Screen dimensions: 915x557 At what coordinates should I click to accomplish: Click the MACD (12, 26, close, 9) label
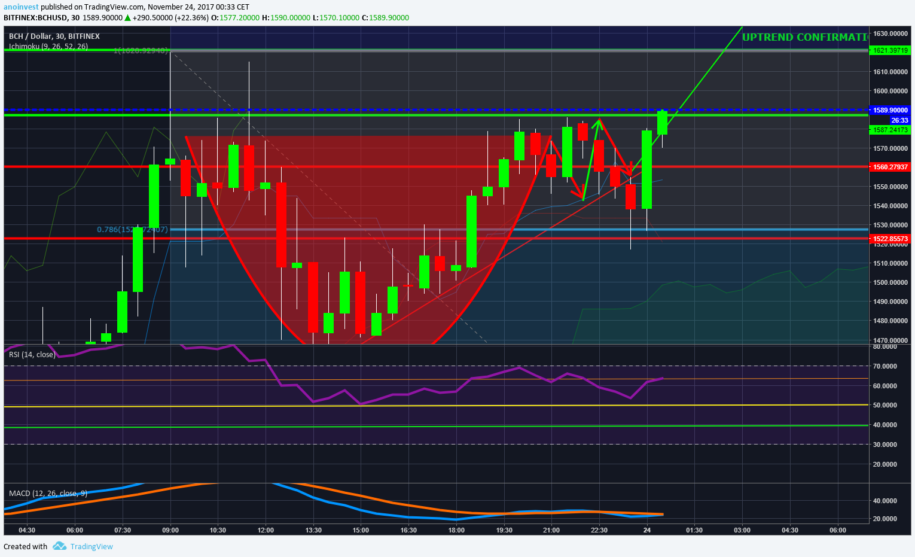[x=48, y=494]
